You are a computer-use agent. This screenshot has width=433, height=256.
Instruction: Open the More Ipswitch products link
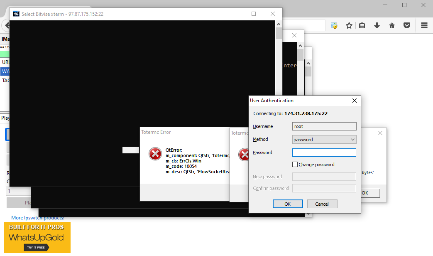click(38, 218)
